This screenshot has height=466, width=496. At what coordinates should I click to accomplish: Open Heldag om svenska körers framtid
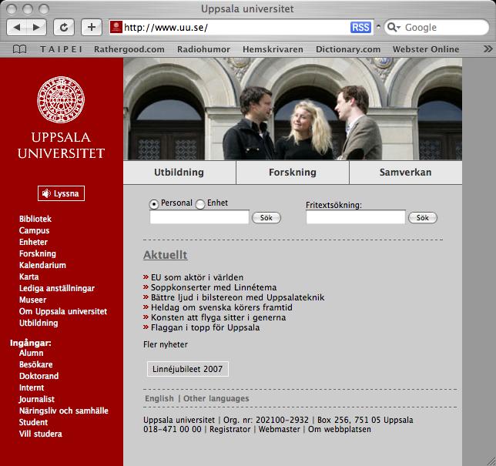click(x=222, y=307)
